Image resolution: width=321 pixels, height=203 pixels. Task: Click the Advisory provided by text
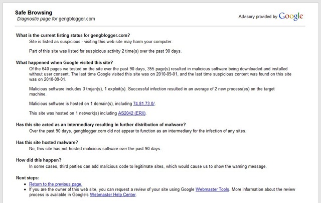click(258, 17)
